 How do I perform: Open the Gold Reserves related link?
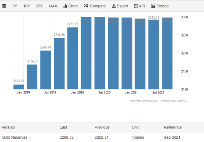pyautogui.click(x=15, y=137)
